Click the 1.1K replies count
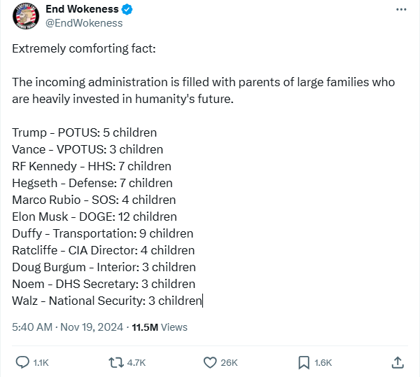The width and height of the screenshot is (420, 377). coord(41,362)
